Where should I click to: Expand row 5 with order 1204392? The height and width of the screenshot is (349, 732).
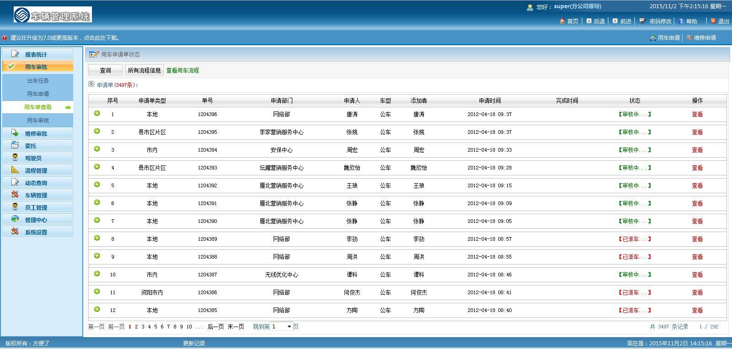point(97,185)
